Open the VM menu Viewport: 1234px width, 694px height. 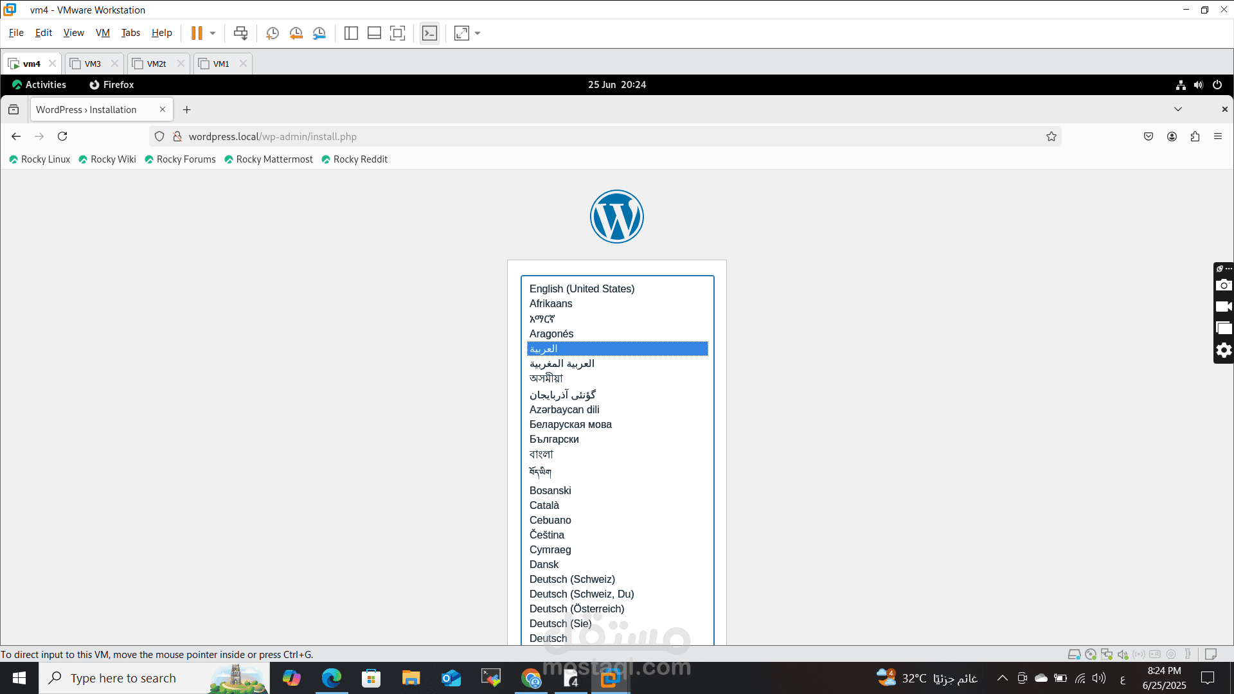[x=103, y=33]
